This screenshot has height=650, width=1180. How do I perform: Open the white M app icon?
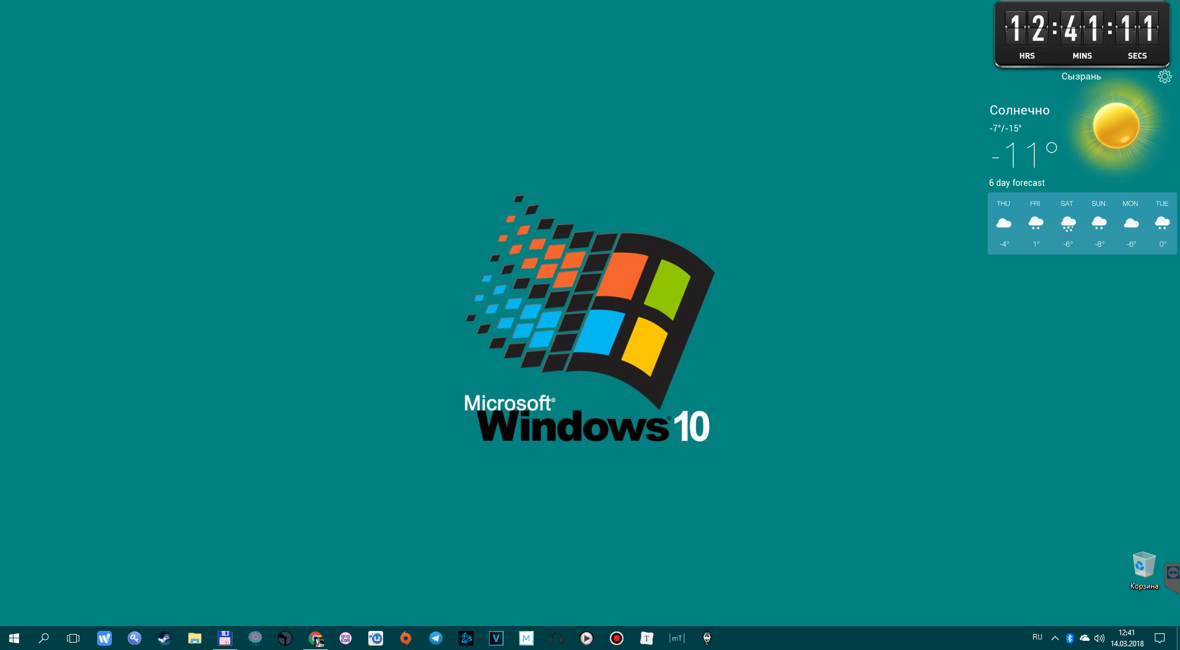(526, 638)
